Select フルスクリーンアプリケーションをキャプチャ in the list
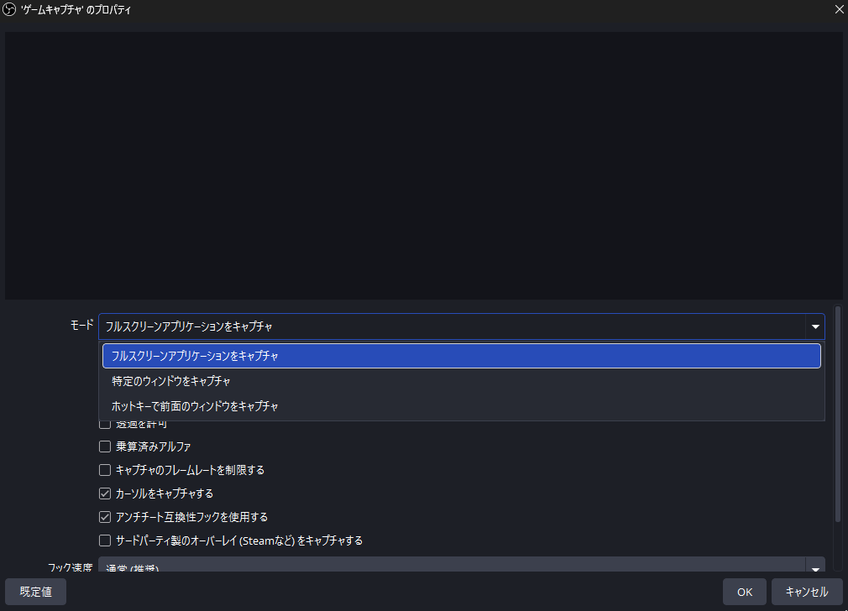Screen dimensions: 848x611 click(461, 356)
